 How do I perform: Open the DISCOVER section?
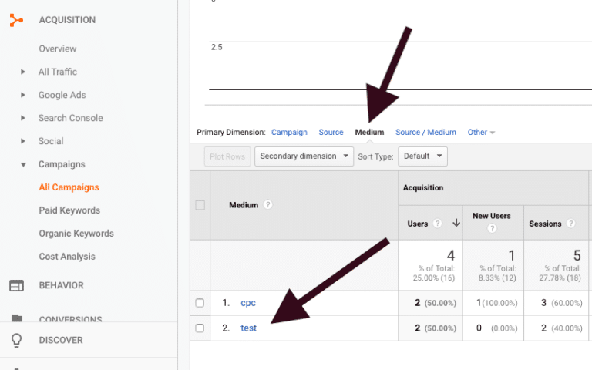61,340
